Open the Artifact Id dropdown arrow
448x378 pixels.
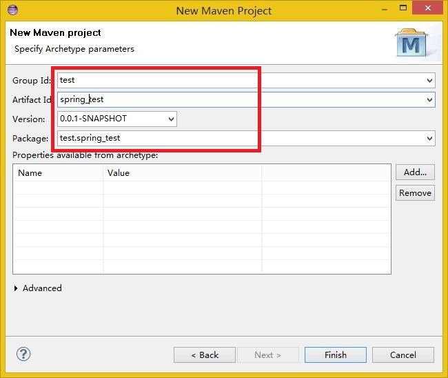429,100
